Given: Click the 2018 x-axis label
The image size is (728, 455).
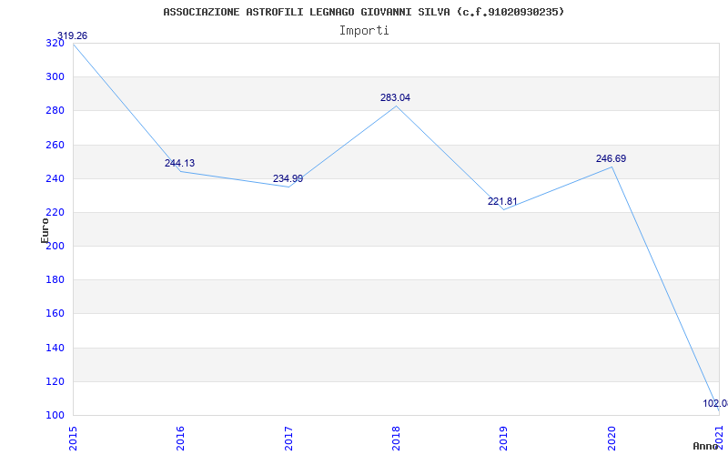Looking at the screenshot, I should point(396,439).
